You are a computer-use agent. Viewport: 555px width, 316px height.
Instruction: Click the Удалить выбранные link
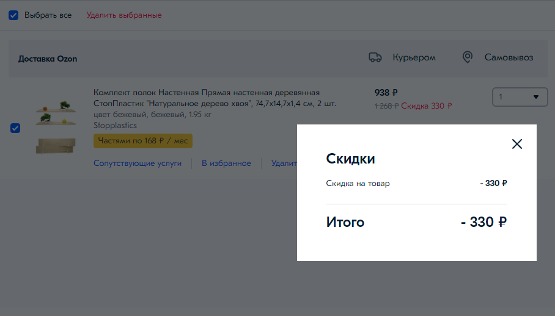(124, 15)
